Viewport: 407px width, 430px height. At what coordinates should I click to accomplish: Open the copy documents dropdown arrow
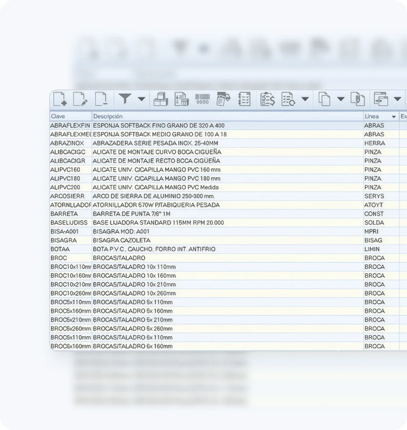(340, 99)
